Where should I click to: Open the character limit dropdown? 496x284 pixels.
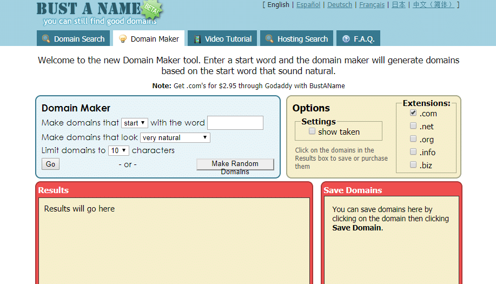[118, 150]
